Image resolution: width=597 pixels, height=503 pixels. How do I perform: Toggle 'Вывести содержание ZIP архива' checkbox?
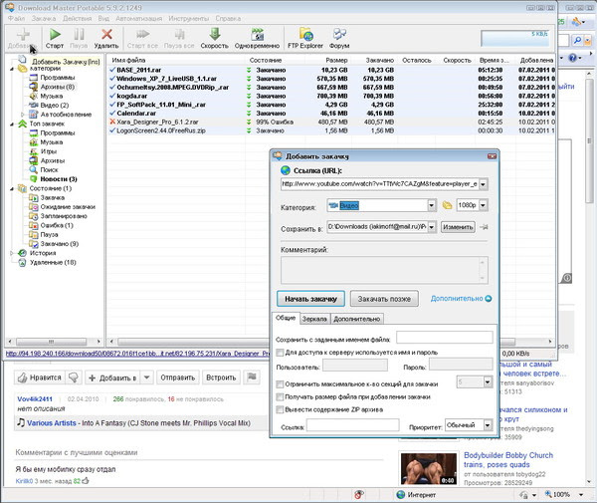(x=280, y=409)
